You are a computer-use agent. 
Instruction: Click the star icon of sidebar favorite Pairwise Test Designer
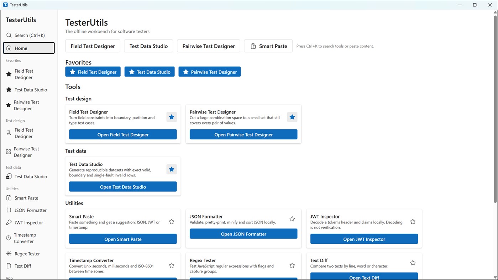[x=9, y=105]
